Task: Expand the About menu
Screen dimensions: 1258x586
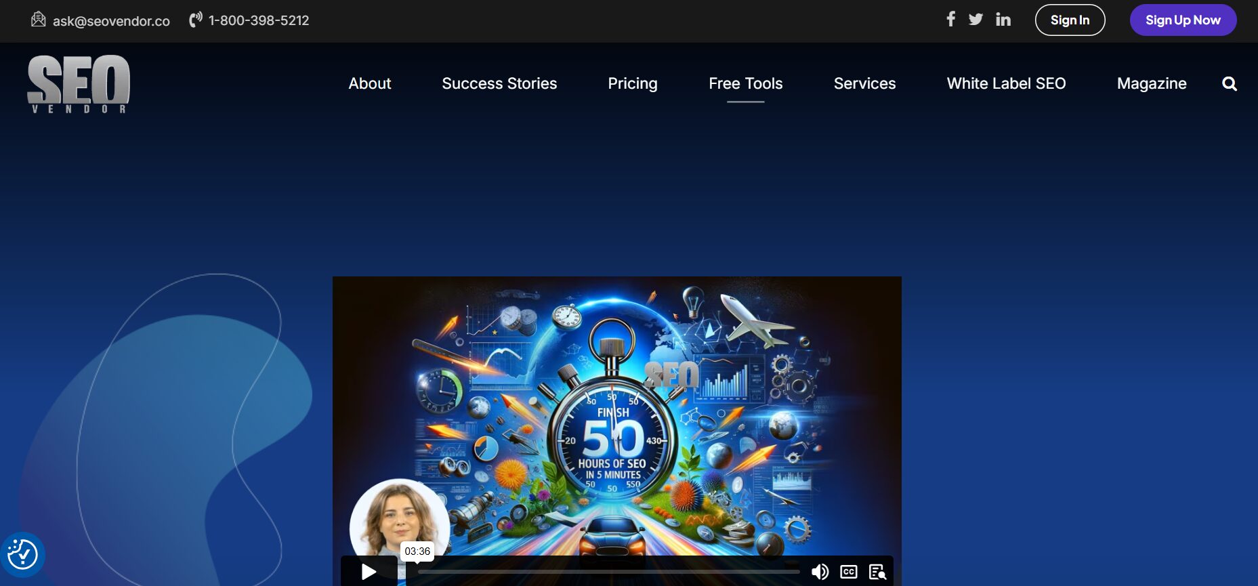Action: (x=370, y=84)
